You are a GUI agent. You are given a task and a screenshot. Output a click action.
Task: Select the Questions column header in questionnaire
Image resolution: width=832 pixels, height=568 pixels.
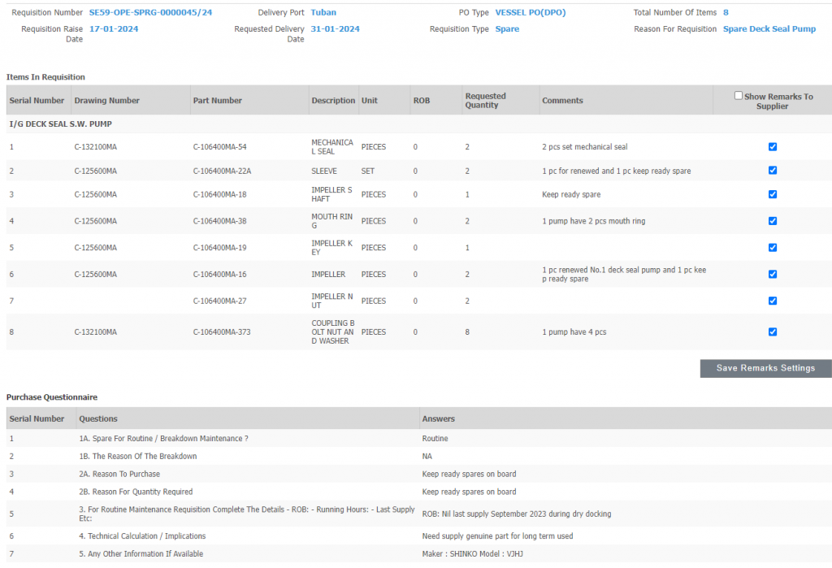pos(97,419)
